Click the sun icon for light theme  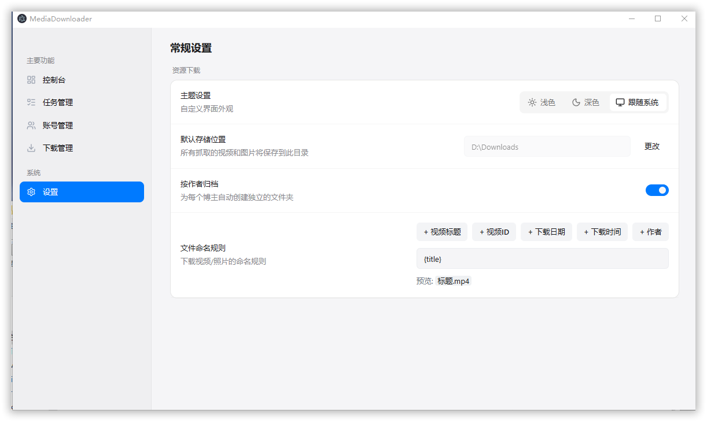click(532, 102)
